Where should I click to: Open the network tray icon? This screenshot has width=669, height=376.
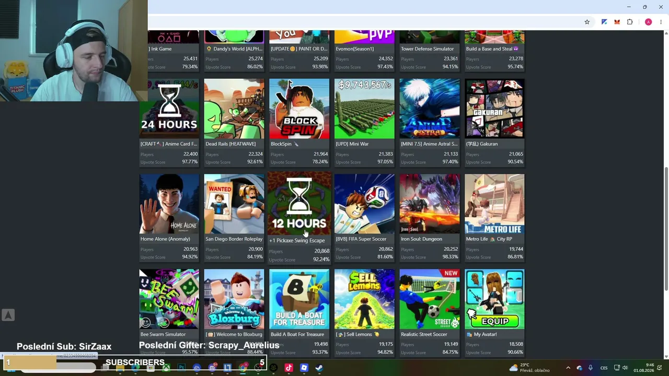pos(617,368)
